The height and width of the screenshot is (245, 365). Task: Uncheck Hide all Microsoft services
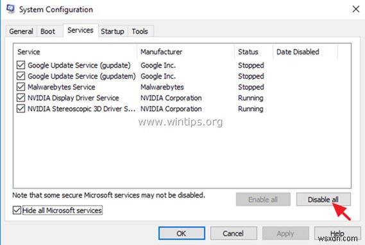pos(17,210)
